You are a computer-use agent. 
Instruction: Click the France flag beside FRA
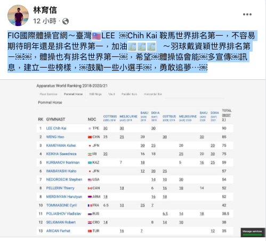click(x=90, y=205)
